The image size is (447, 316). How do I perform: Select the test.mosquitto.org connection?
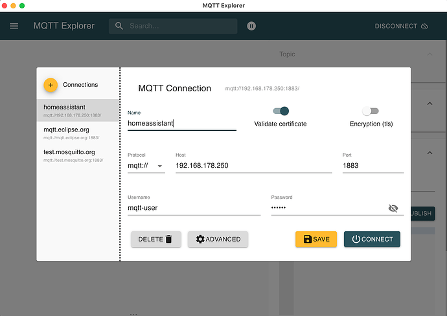(78, 155)
